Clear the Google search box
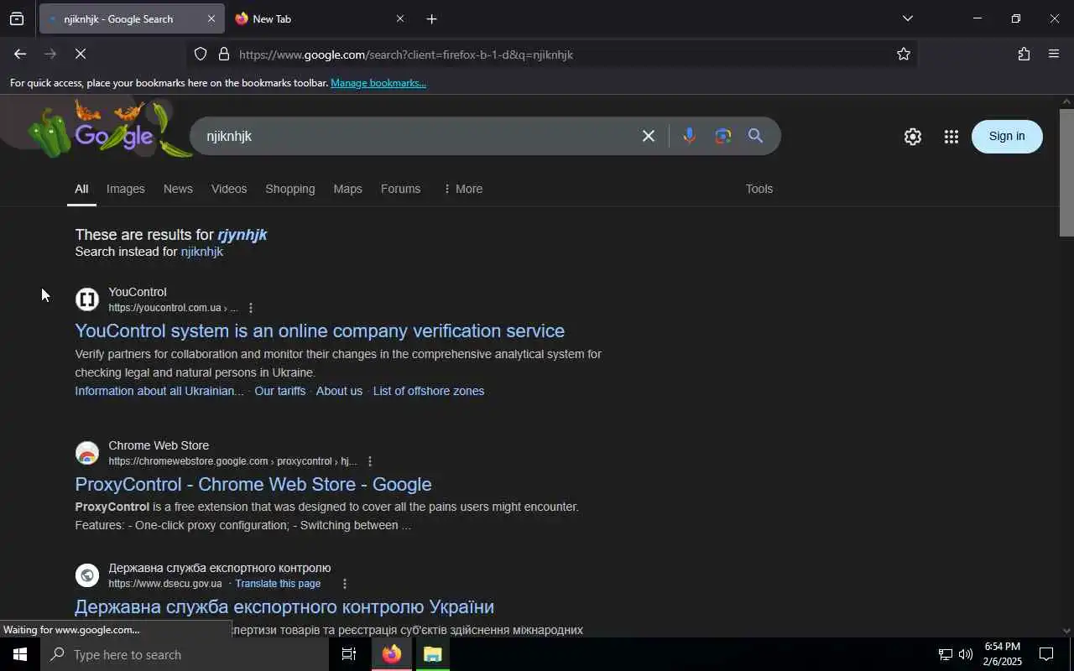The image size is (1074, 671). (x=649, y=136)
